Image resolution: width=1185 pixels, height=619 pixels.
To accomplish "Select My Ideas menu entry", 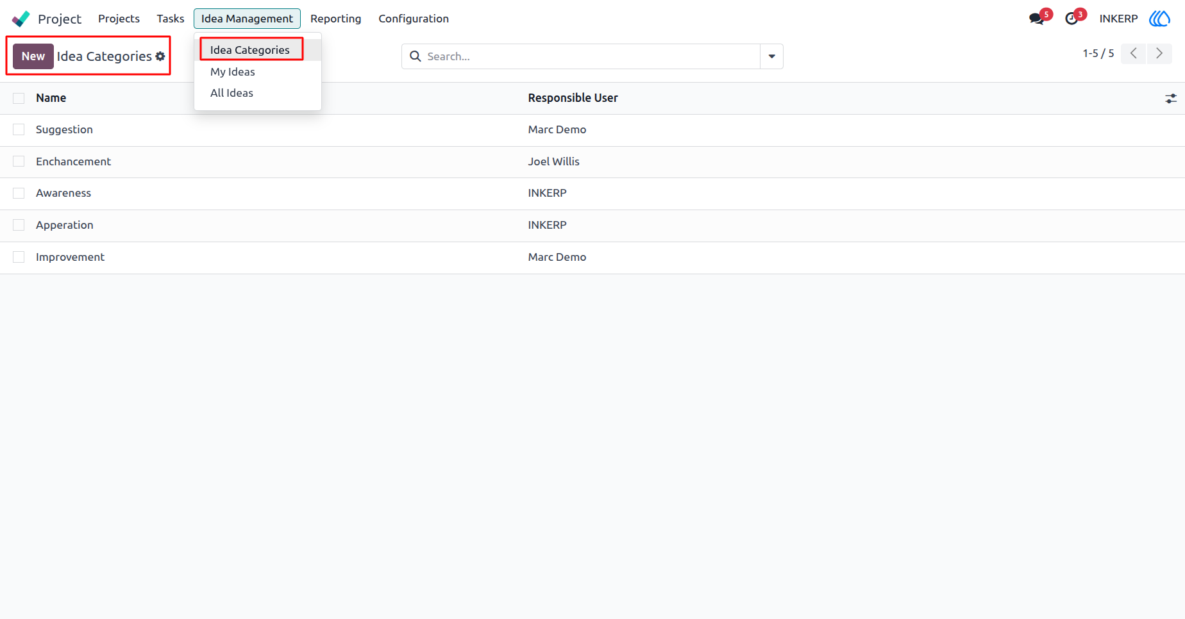I will (x=257, y=72).
